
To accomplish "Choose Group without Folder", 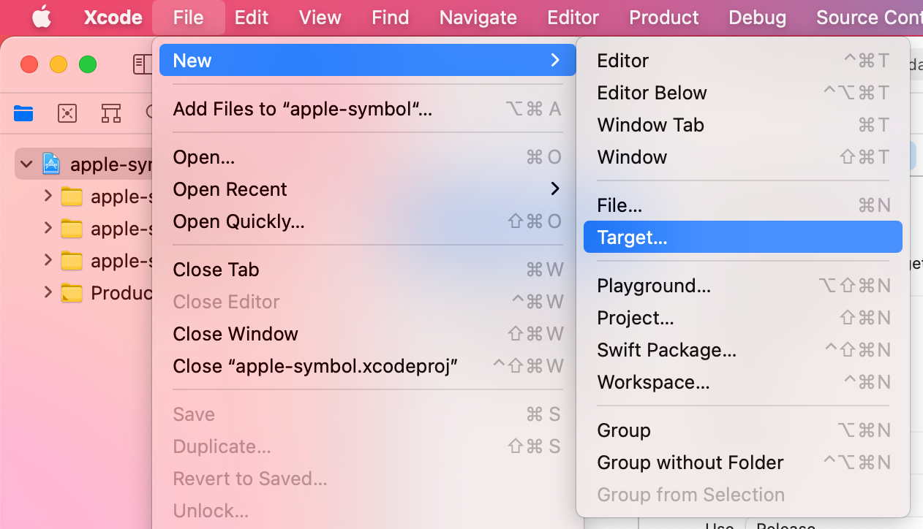I will (743, 463).
